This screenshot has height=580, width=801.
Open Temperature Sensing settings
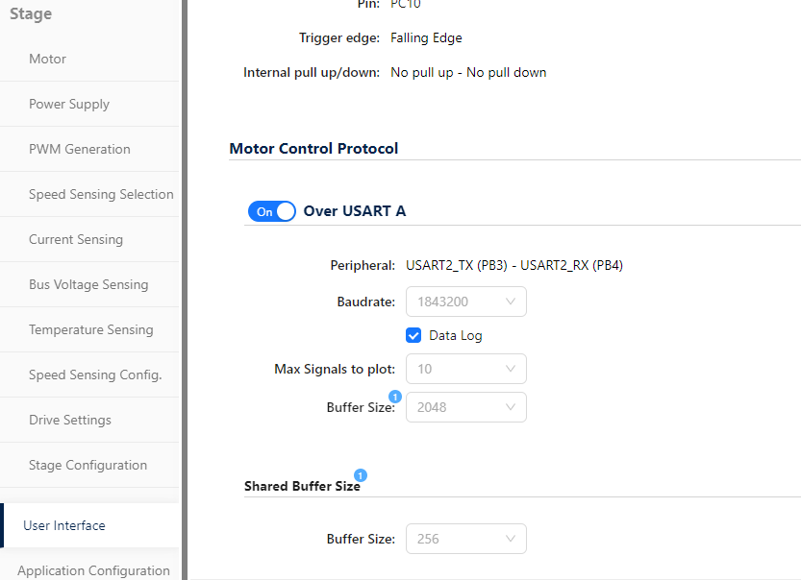pos(90,329)
